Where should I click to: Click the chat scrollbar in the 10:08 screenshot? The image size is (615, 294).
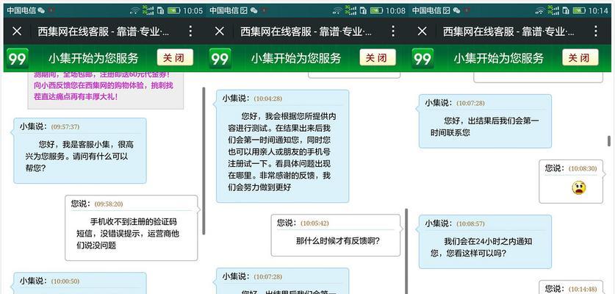[x=406, y=251]
